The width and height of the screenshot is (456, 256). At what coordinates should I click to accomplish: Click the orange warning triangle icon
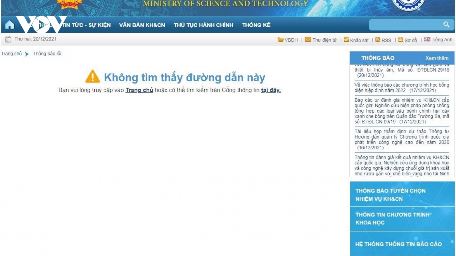tap(93, 76)
